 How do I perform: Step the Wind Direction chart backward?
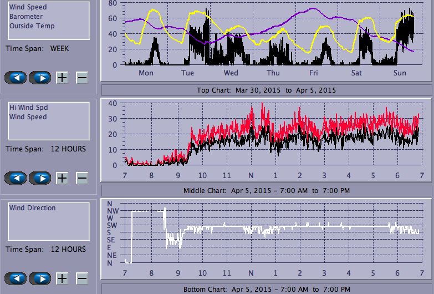[16, 278]
